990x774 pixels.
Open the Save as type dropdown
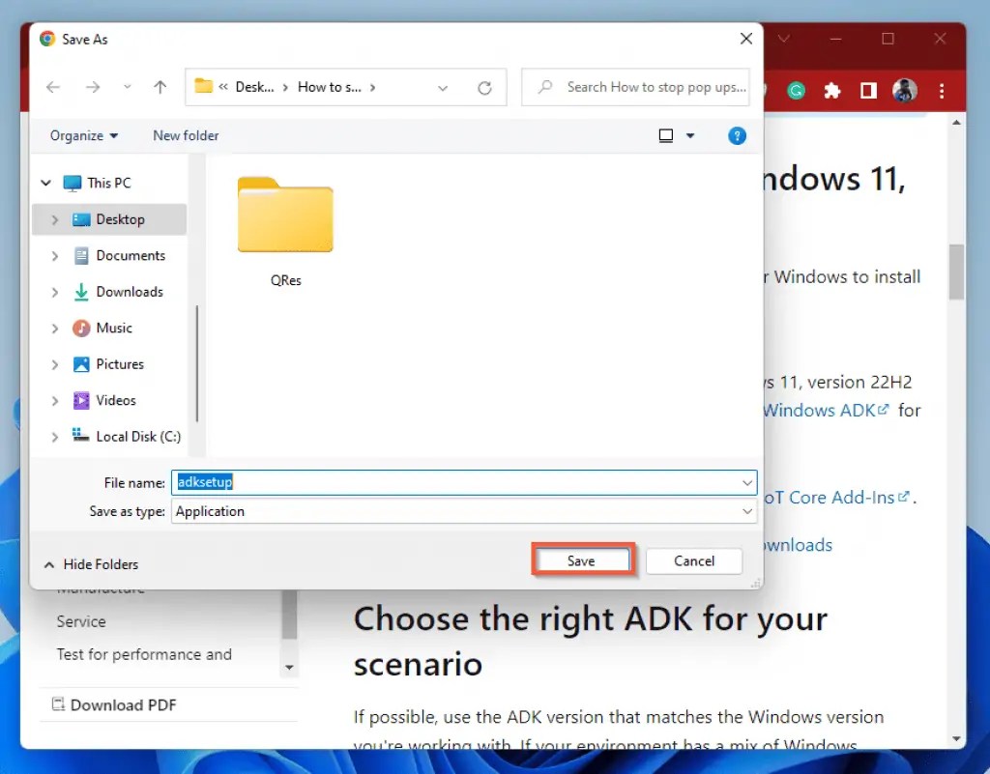746,511
